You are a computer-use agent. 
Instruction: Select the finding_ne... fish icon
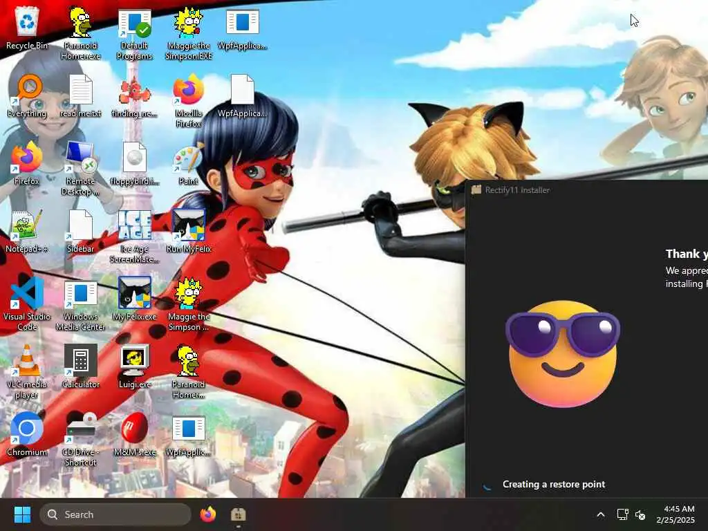(x=134, y=95)
